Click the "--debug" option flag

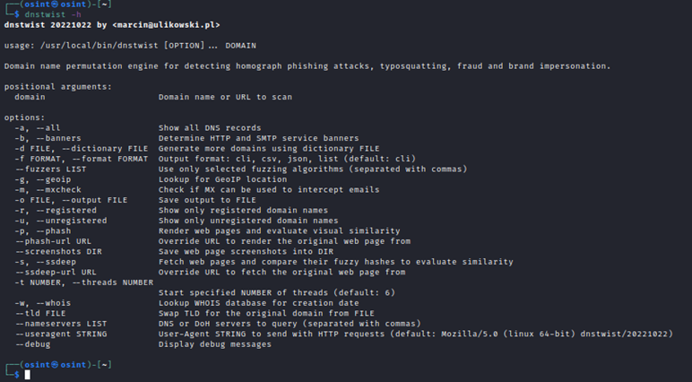tap(33, 343)
